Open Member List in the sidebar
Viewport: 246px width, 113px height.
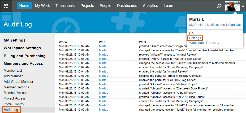[13, 70]
